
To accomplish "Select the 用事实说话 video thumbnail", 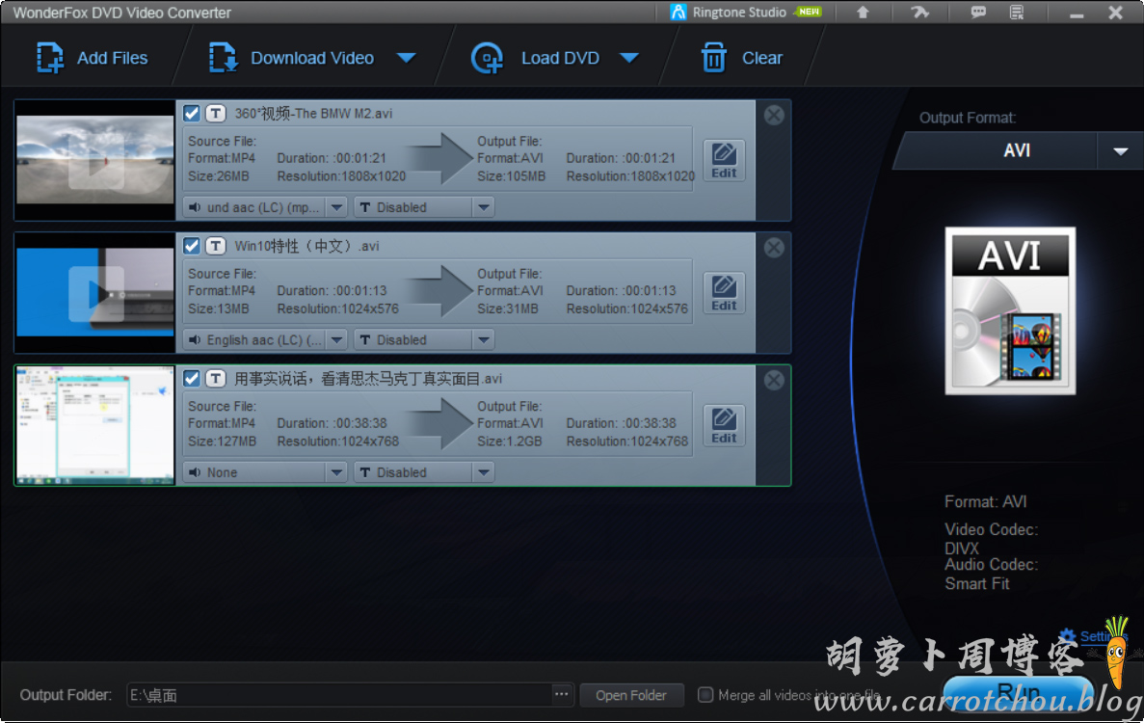I will click(x=95, y=425).
